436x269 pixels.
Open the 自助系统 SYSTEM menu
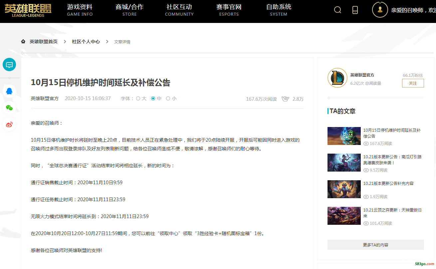tap(279, 10)
